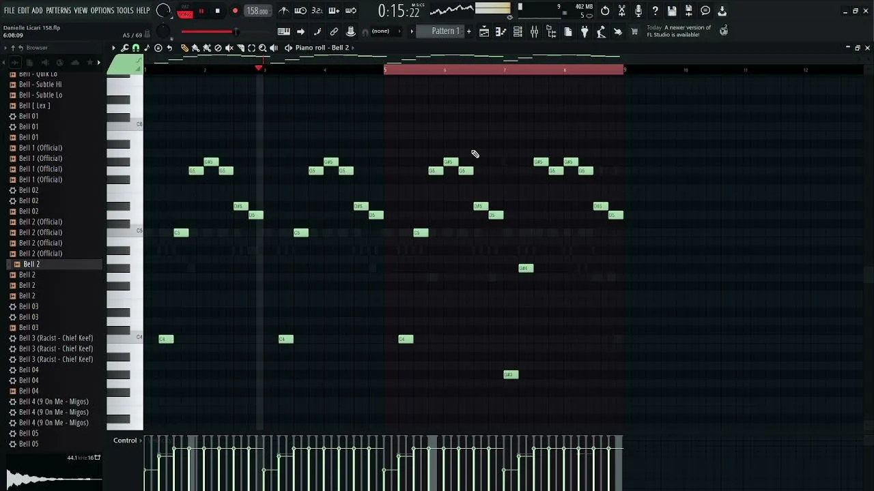Pause playback with the pause button
This screenshot has height=491, width=874.
tap(201, 11)
